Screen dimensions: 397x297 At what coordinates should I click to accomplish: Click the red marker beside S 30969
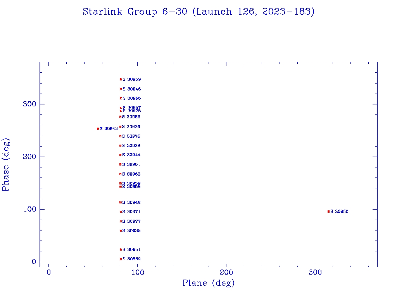pyautogui.click(x=121, y=79)
